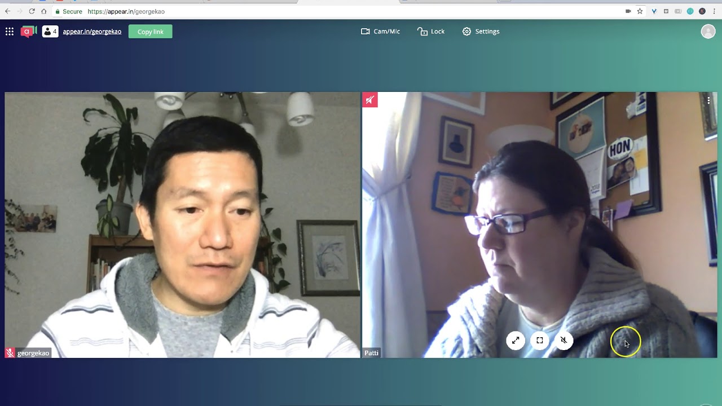Open the participants count badge
722x406 pixels.
pyautogui.click(x=50, y=32)
